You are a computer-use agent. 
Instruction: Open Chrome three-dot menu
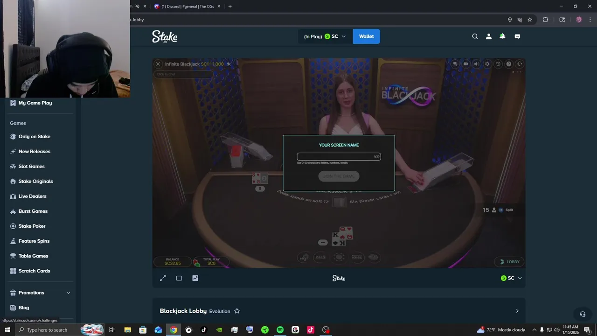(x=590, y=20)
